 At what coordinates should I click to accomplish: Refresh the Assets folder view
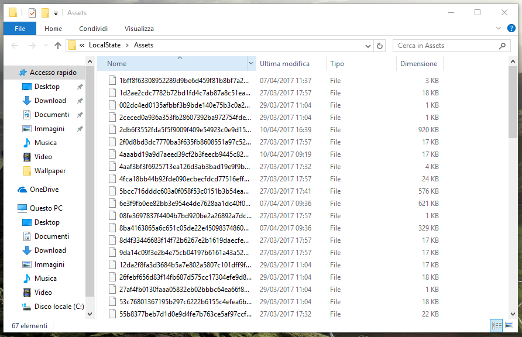380,46
